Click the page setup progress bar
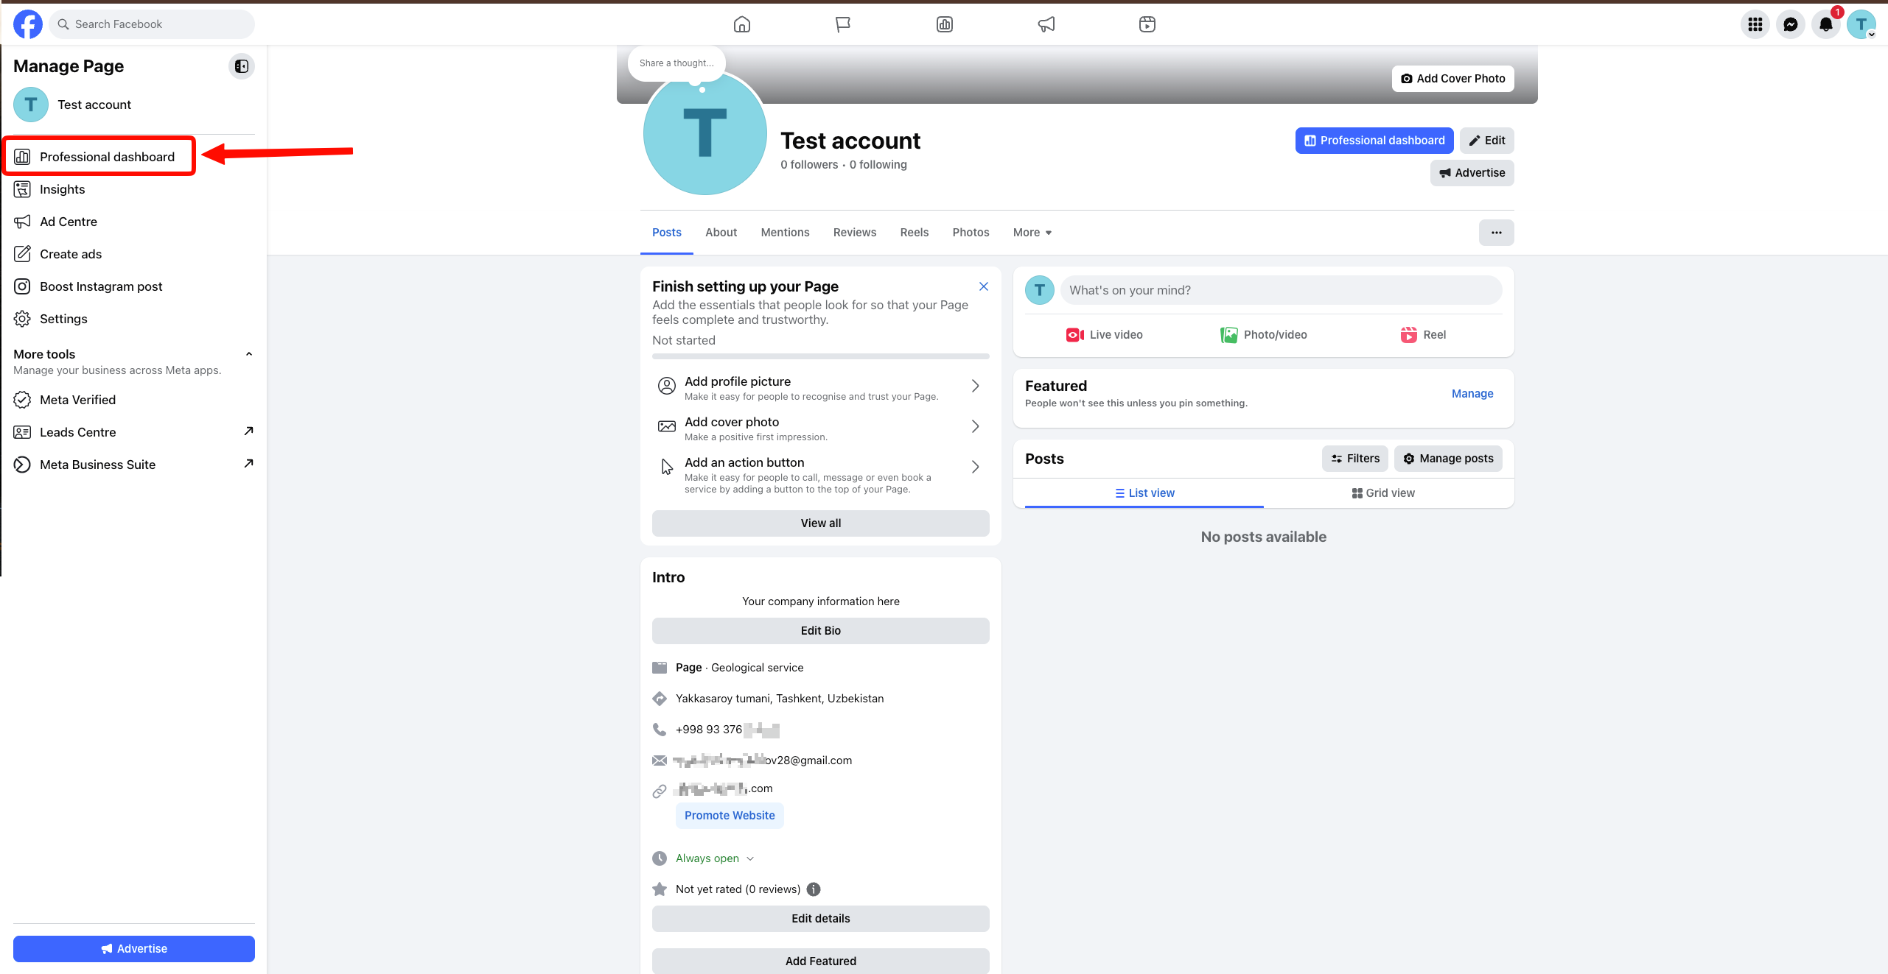 click(x=821, y=356)
